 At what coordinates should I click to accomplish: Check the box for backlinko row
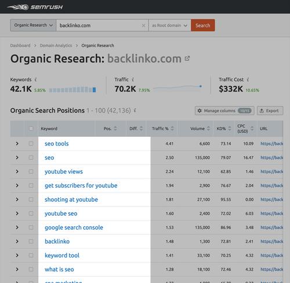(31, 241)
